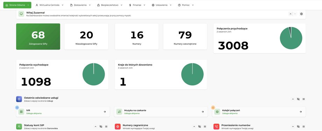Collapse the Ostatnio odwiedzane usługi section
Image resolution: width=322 pixels, height=131 pixels.
tap(293, 99)
